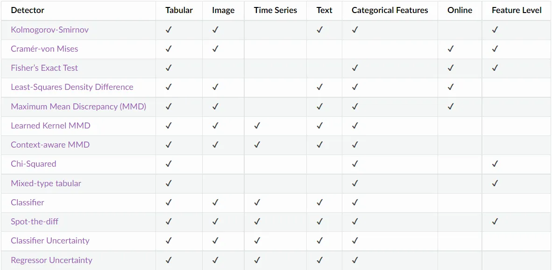Screen dimensions: 552x270
Task: Open the Learned Kernel MMD link
Action: pos(51,125)
